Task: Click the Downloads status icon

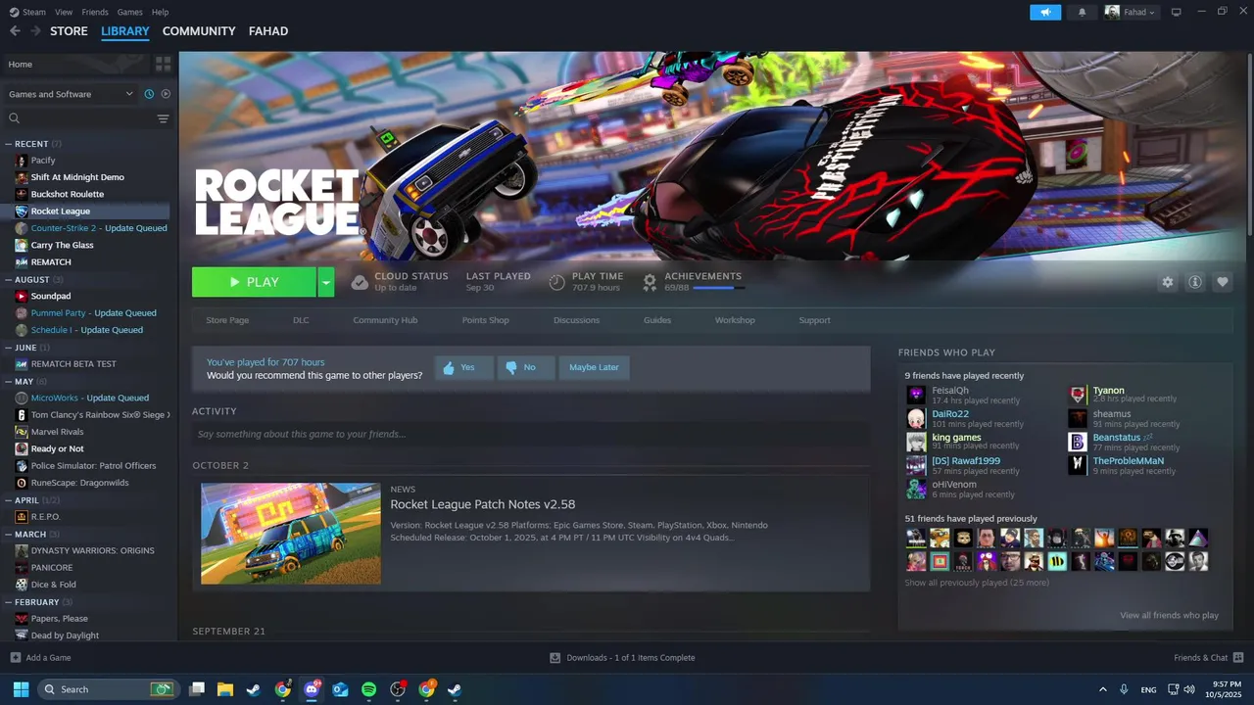Action: point(555,658)
